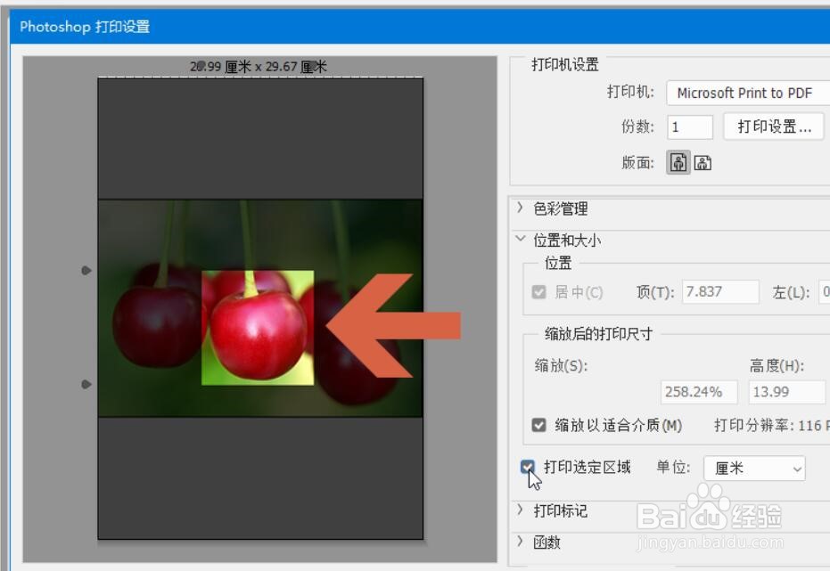Click the lower selection handle beside the preview
Screen dimensions: 830x571
coord(86,384)
